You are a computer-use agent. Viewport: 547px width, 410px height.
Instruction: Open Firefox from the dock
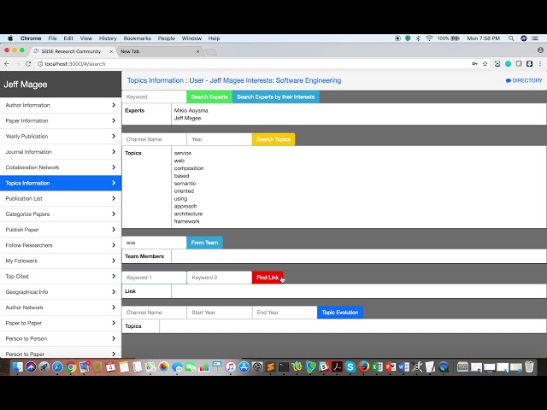[x=363, y=366]
